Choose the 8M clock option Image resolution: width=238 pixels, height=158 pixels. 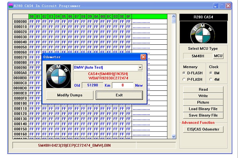(211, 73)
